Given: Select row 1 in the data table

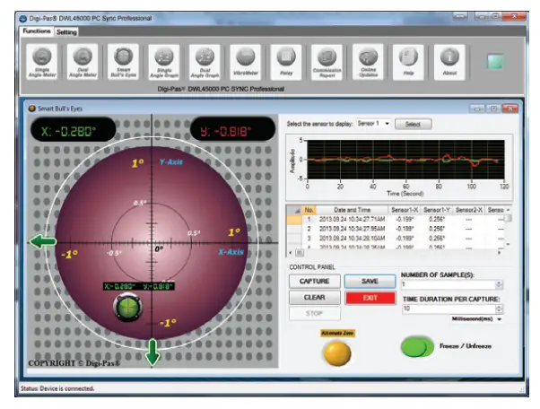Looking at the screenshot, I should (396, 220).
